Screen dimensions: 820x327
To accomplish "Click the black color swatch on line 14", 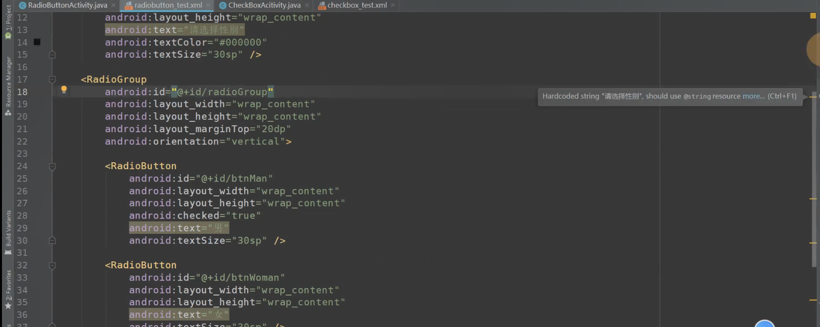I will point(37,42).
